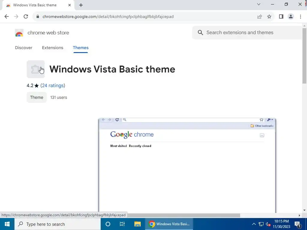Click the vertical scrollbar thumb
This screenshot has width=307, height=230.
pyautogui.click(x=305, y=56)
